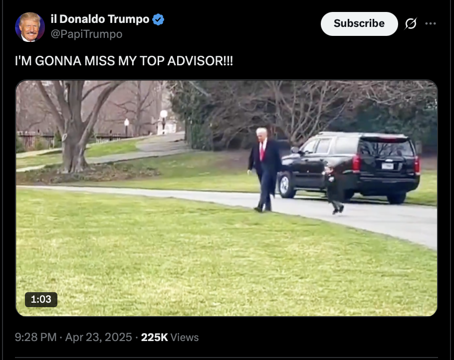Click the word Views beside 225K
Viewport: 454px width, 360px height.
point(185,337)
